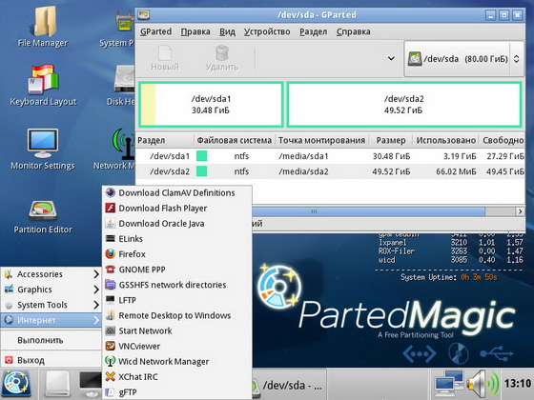The image size is (534, 400).
Task: Open Remote Desktop to Windows
Action: (177, 315)
